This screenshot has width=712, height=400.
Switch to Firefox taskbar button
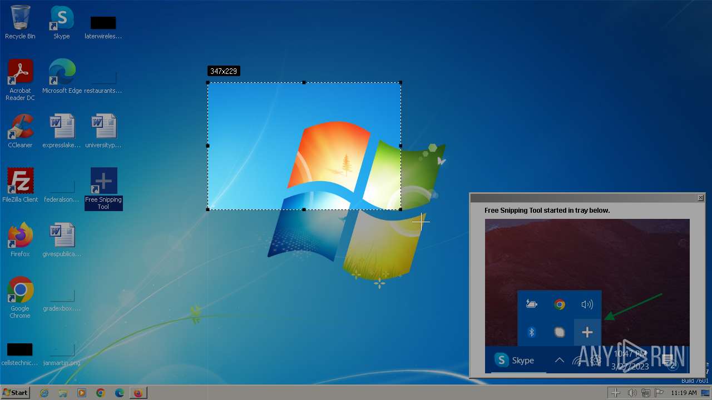138,393
